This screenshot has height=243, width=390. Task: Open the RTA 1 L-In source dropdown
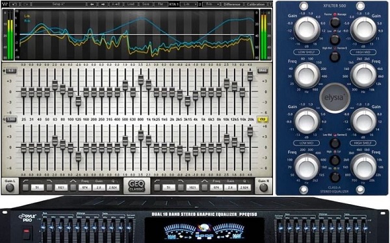(188, 5)
